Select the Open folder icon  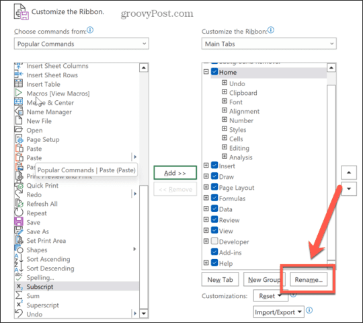pyautogui.click(x=19, y=130)
